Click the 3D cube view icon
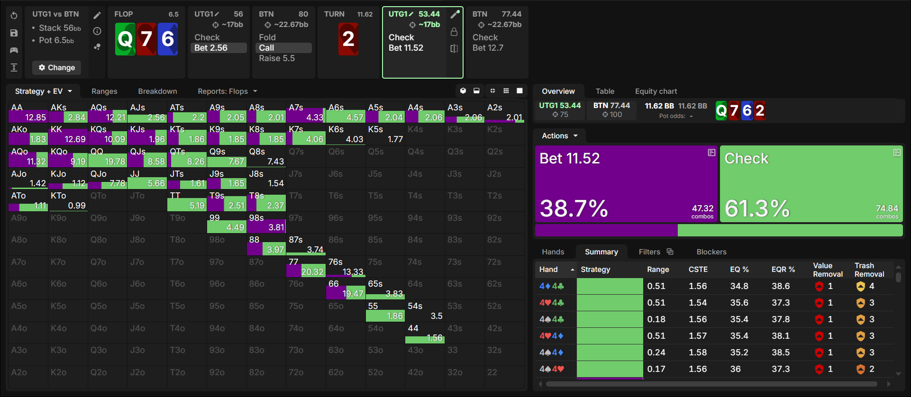 pyautogui.click(x=463, y=91)
